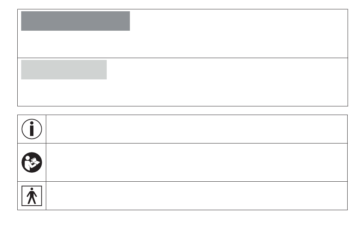357x242 pixels.
Task: Click the divider line between the two gray-header rows
Action: 183,58
